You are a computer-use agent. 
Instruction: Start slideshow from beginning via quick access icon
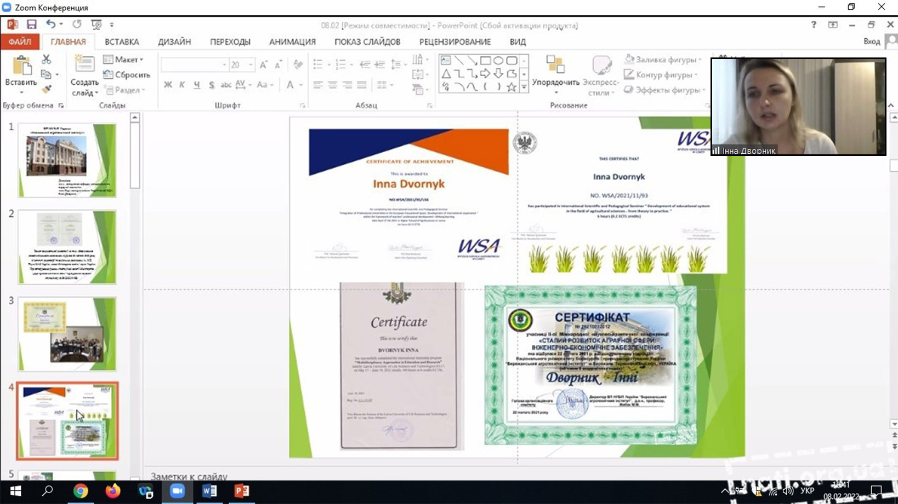click(x=96, y=24)
